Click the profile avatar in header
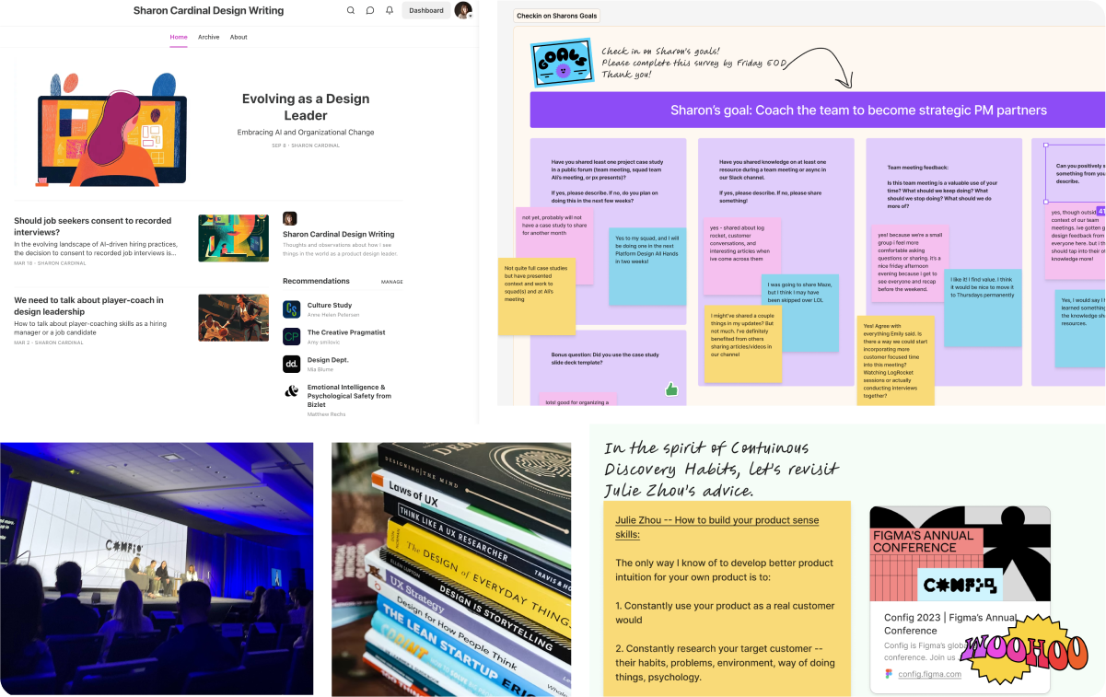Image resolution: width=1106 pixels, height=697 pixels. point(462,10)
